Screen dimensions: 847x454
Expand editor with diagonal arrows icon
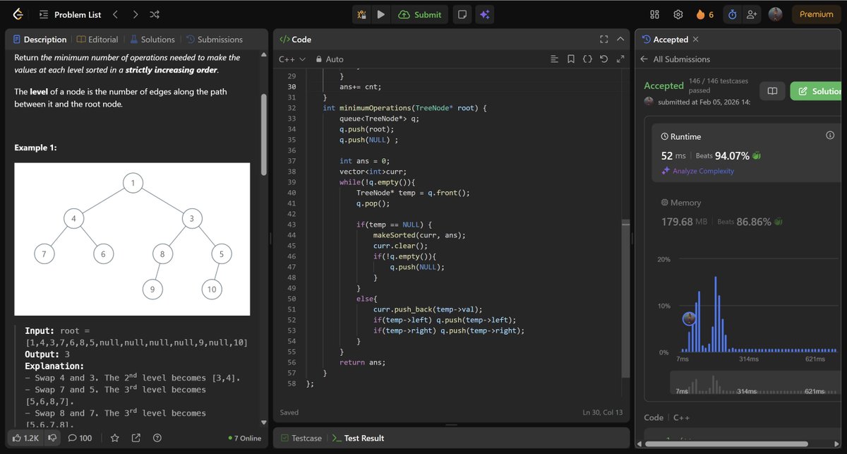click(620, 59)
